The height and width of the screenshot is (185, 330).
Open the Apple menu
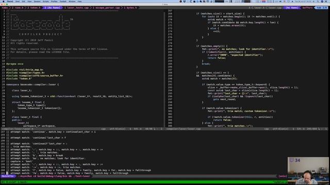[4, 1]
